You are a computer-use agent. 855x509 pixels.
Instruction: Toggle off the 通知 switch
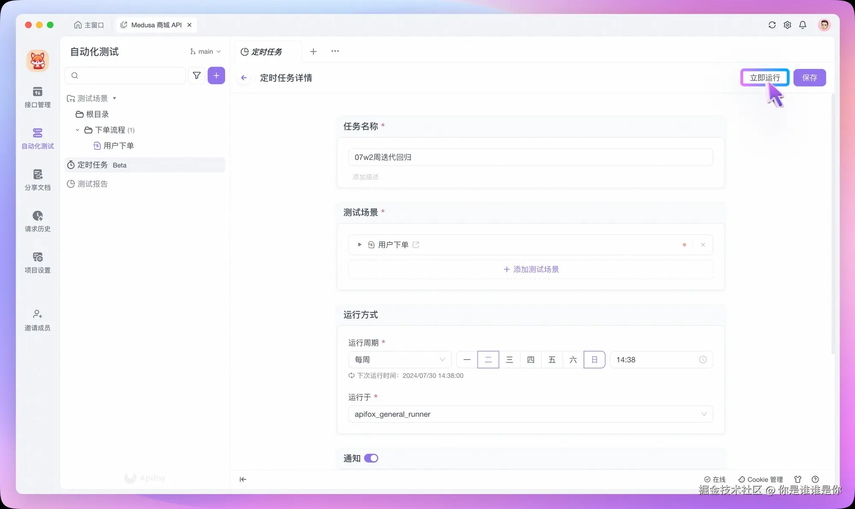(372, 458)
